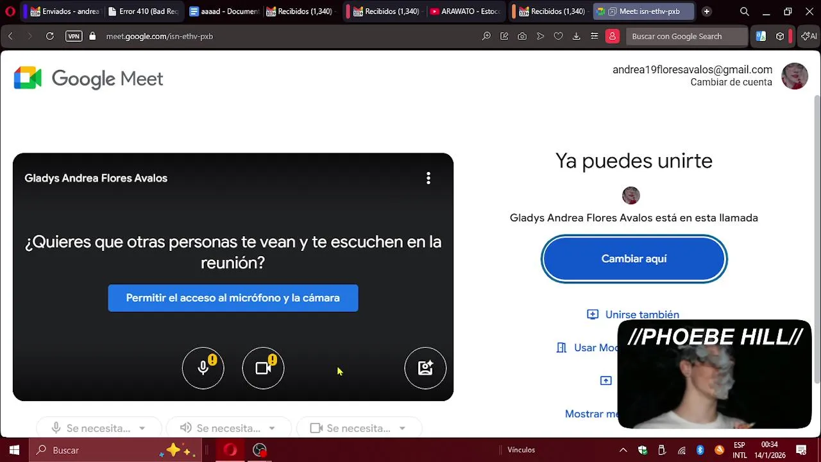Reload the current page

coord(49,37)
